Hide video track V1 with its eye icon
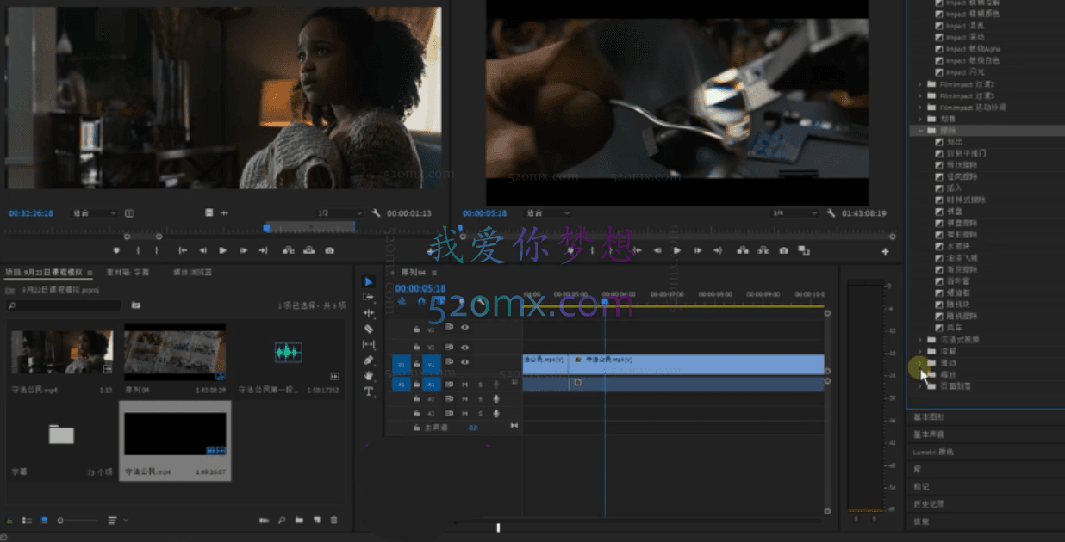 pyautogui.click(x=464, y=362)
